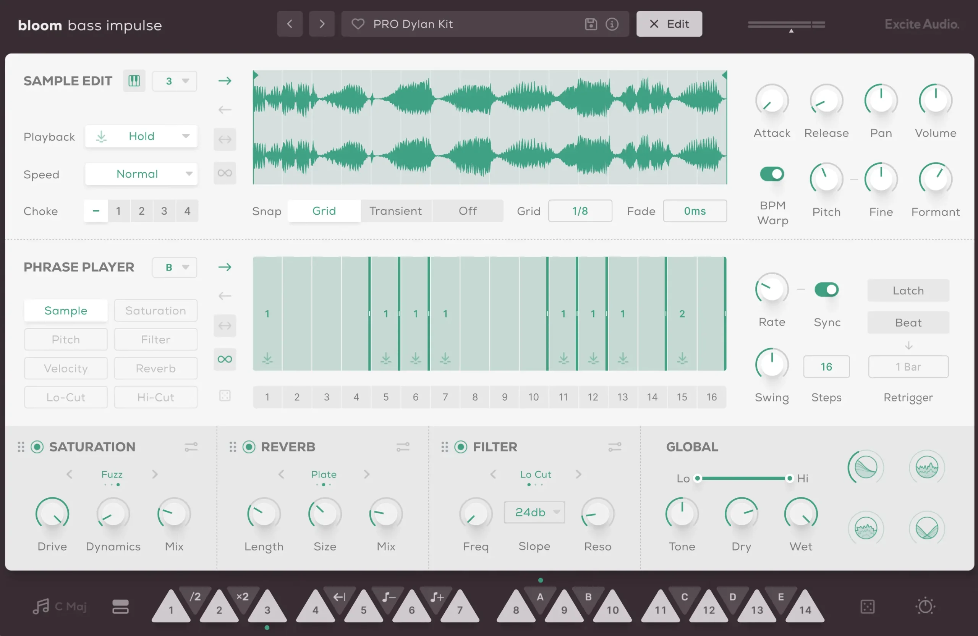The height and width of the screenshot is (636, 978).
Task: Select the Transient snap tab
Action: 395,211
